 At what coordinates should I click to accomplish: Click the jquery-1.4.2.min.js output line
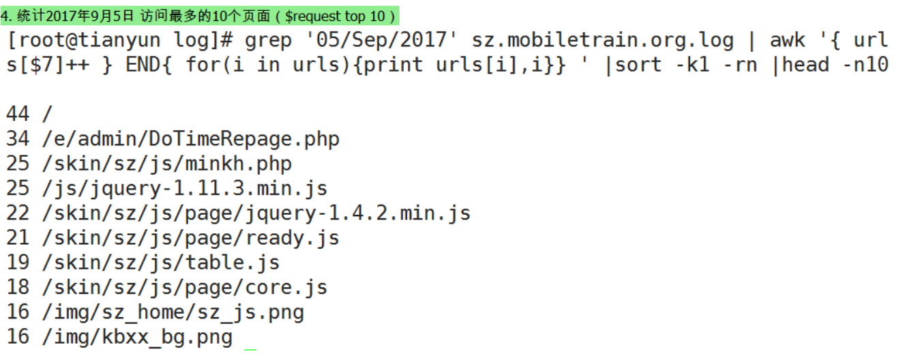pyautogui.click(x=256, y=213)
